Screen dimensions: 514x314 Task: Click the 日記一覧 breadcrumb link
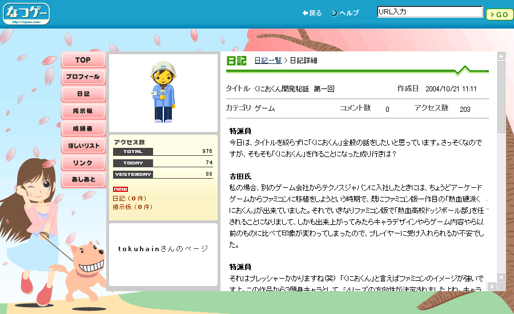tap(268, 61)
